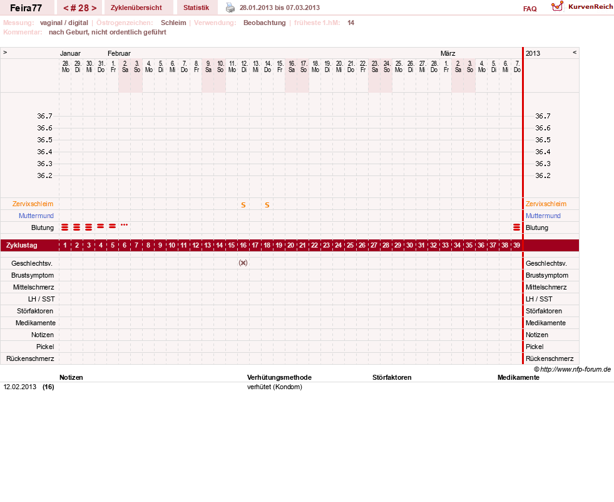Image resolution: width=614 pixels, height=502 pixels.
Task: Click the date column '28. Mo' in Januar
Action: (x=65, y=66)
